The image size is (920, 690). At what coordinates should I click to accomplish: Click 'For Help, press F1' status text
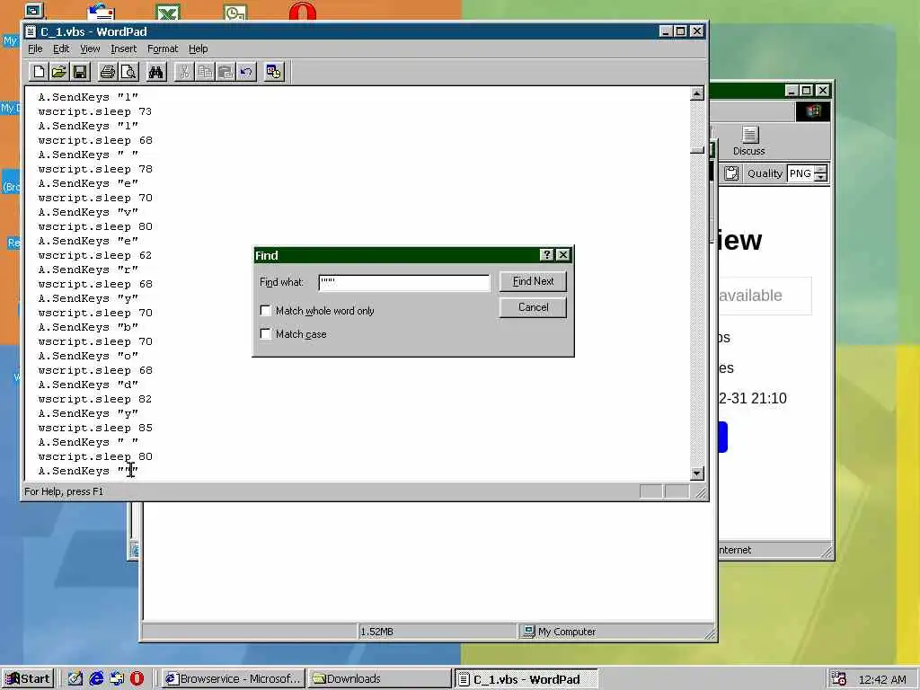64,491
